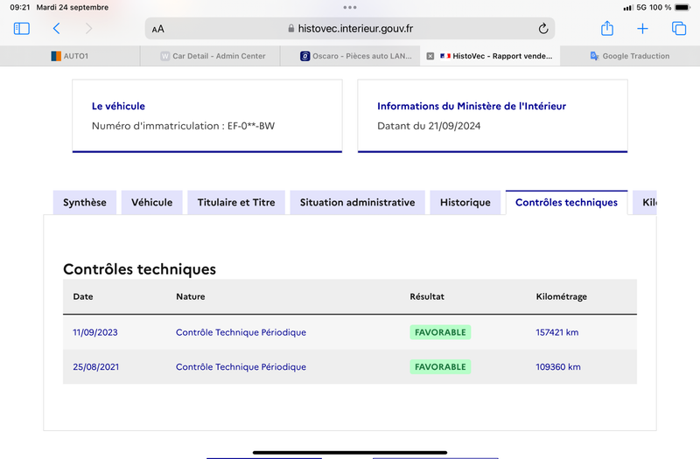Go back to the previous page

click(56, 29)
